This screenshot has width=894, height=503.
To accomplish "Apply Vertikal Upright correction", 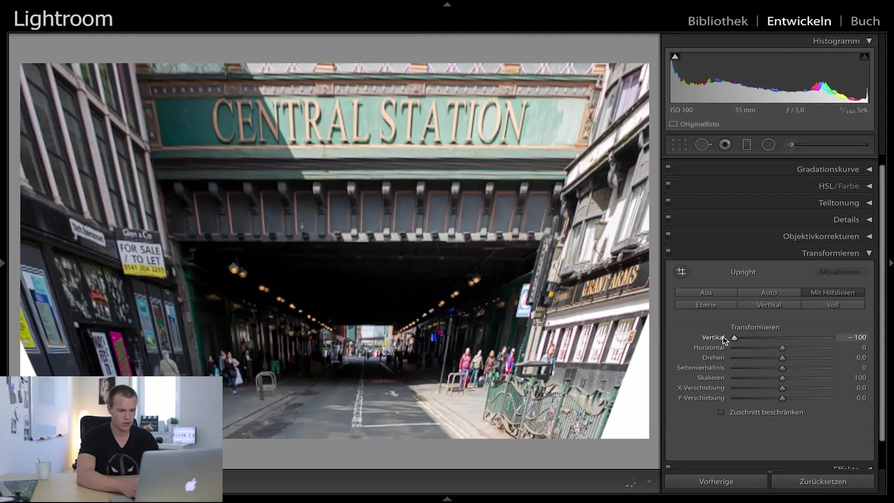I will click(769, 305).
